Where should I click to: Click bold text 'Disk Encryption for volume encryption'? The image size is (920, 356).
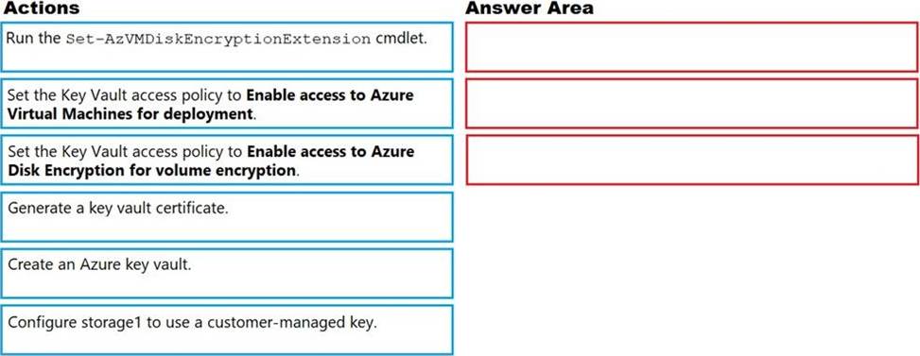(152, 170)
